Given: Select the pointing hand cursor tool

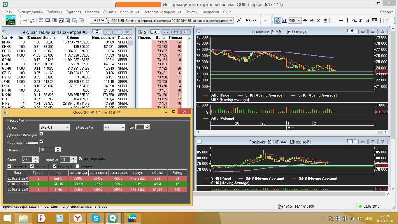Looking at the screenshot, I should click(x=278, y=20).
